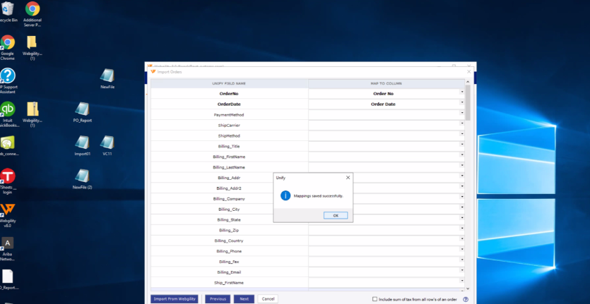Image resolution: width=590 pixels, height=304 pixels.
Task: Open the Webgility zipped folder icon
Action: [x=33, y=109]
